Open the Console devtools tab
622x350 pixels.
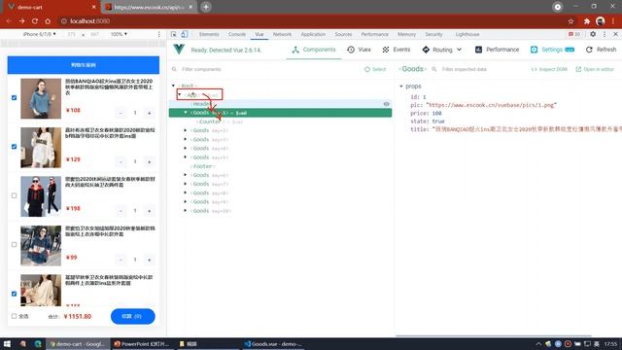(237, 35)
